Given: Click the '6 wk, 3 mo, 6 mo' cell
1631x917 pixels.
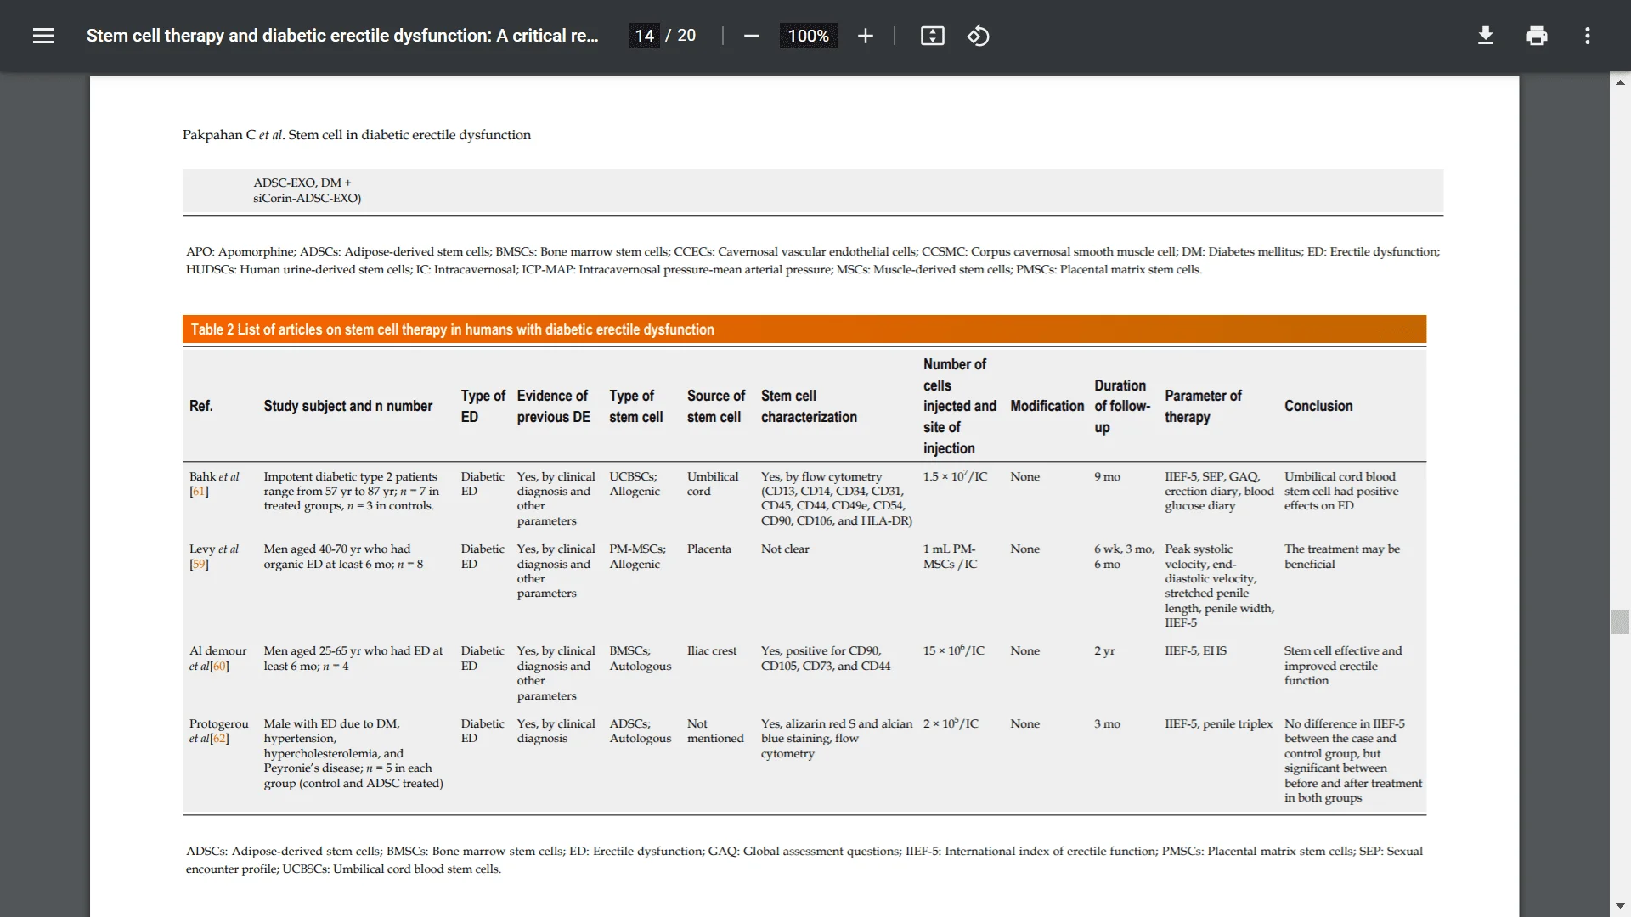Looking at the screenshot, I should pos(1124,556).
